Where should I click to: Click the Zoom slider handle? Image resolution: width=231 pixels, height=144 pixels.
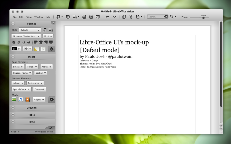203,18
